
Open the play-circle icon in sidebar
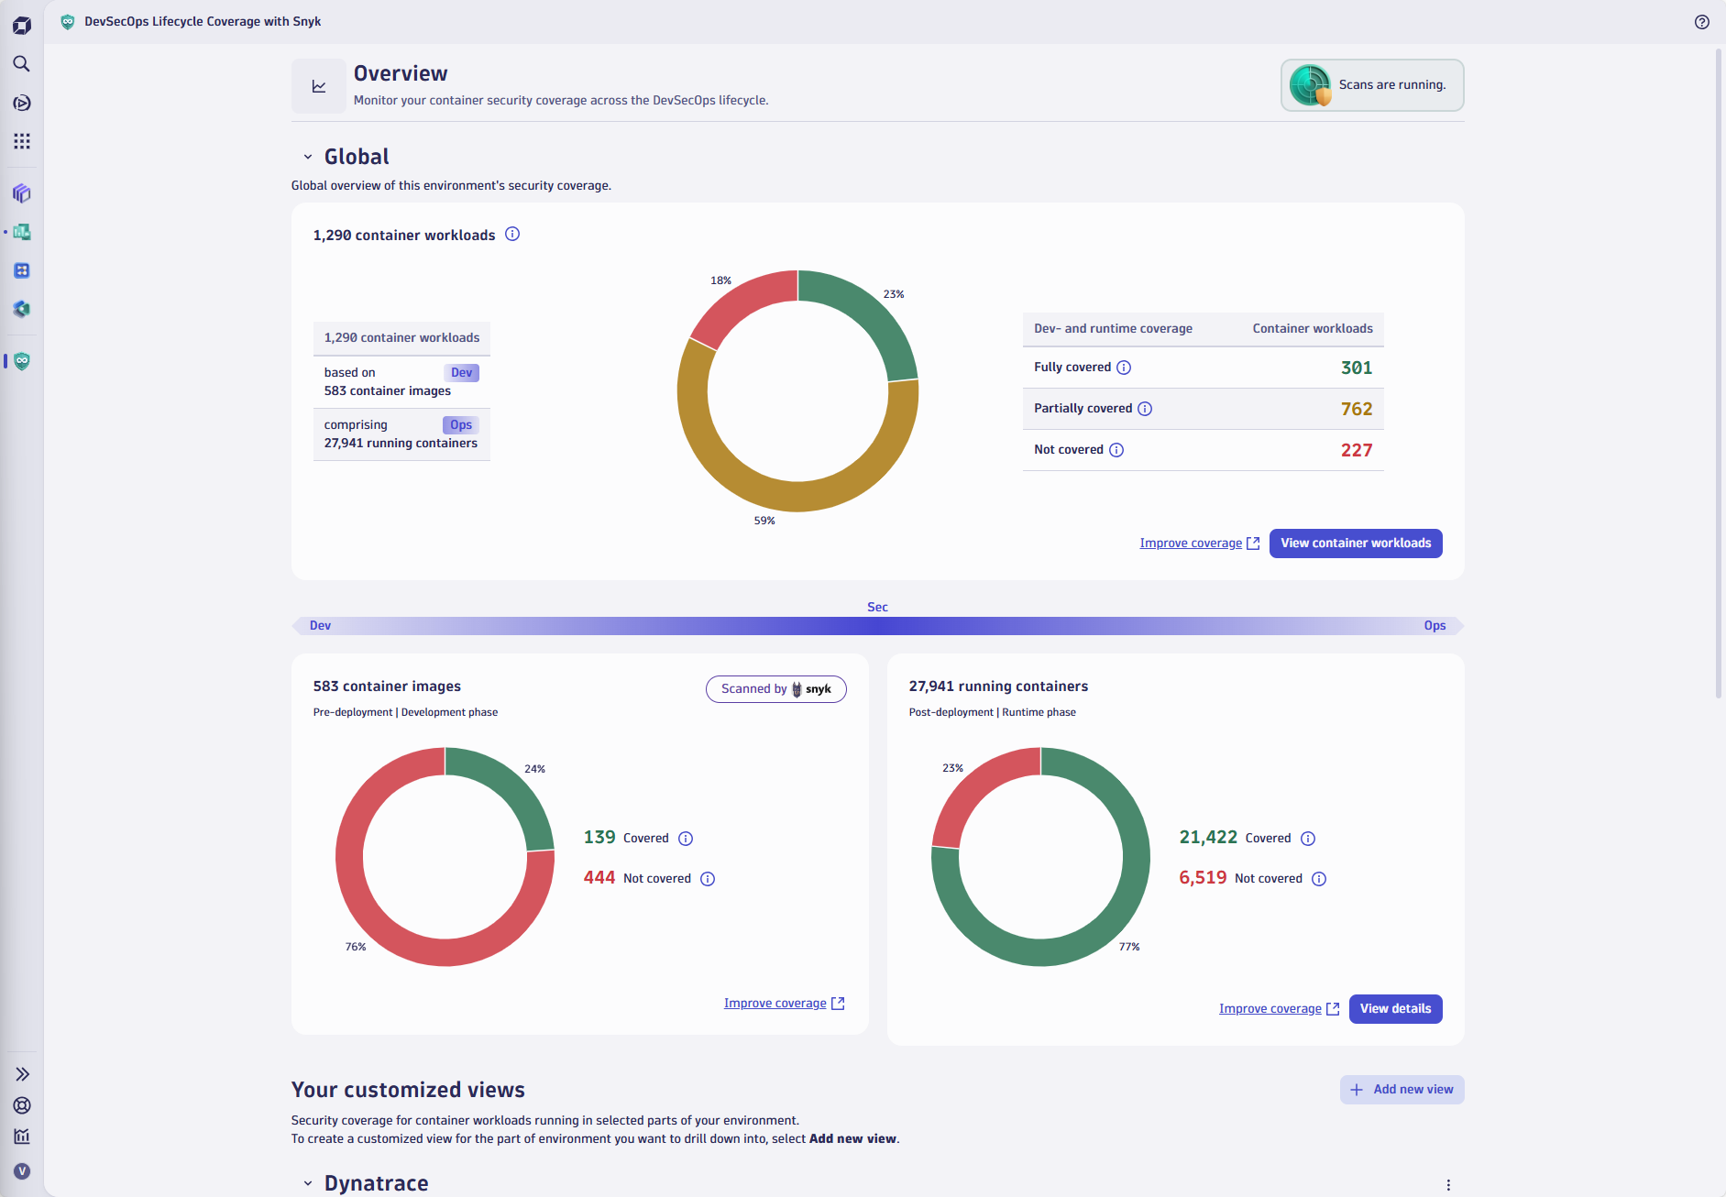[22, 103]
